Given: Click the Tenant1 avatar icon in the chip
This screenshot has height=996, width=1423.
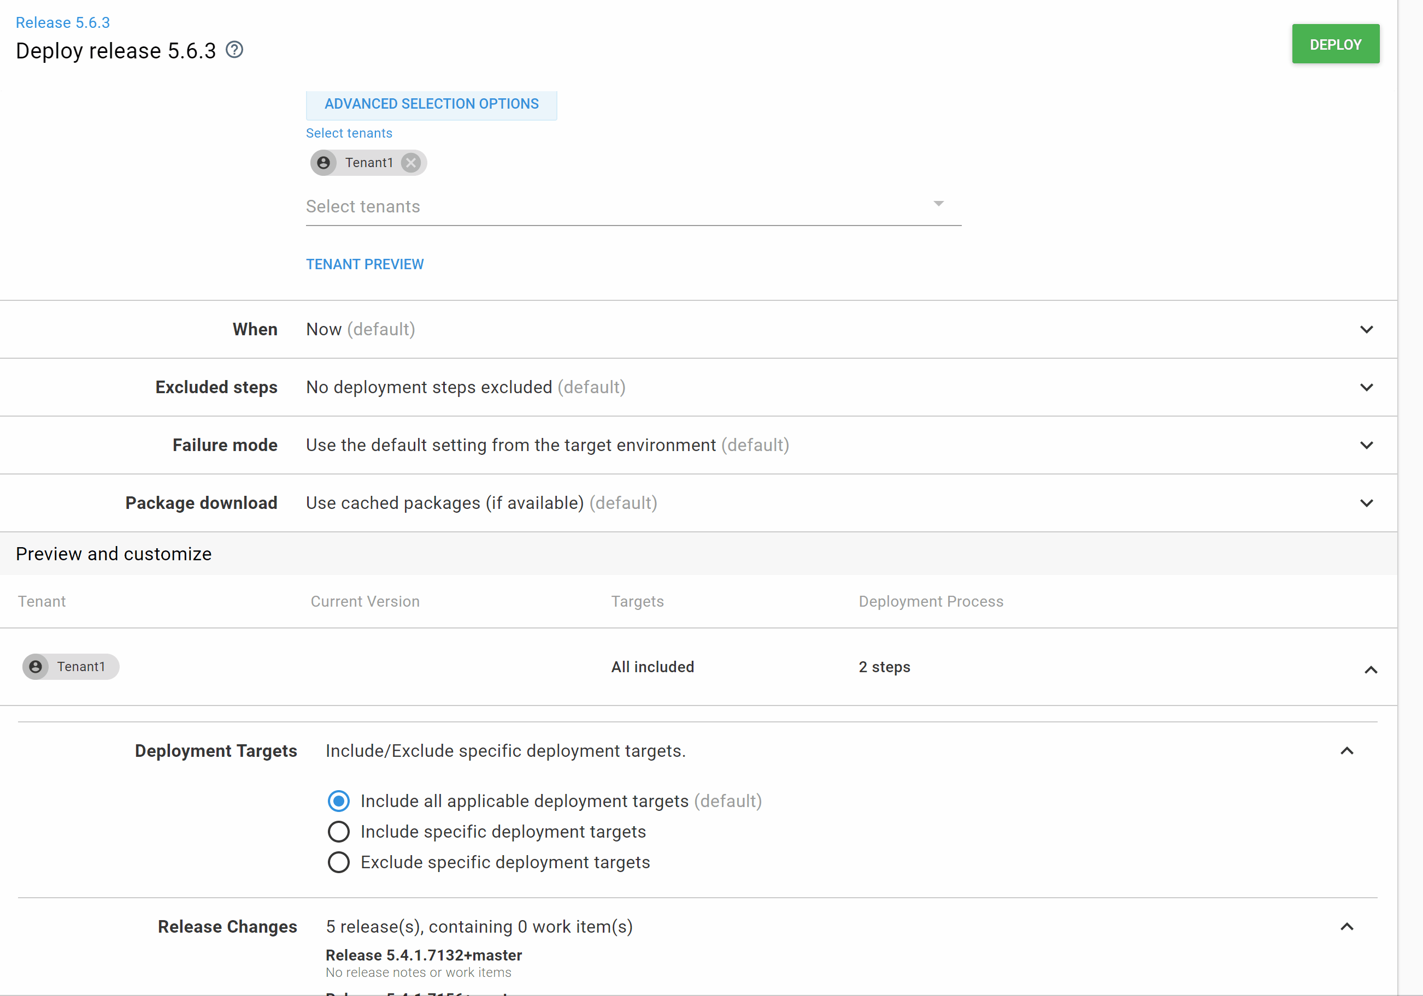Looking at the screenshot, I should tap(323, 162).
